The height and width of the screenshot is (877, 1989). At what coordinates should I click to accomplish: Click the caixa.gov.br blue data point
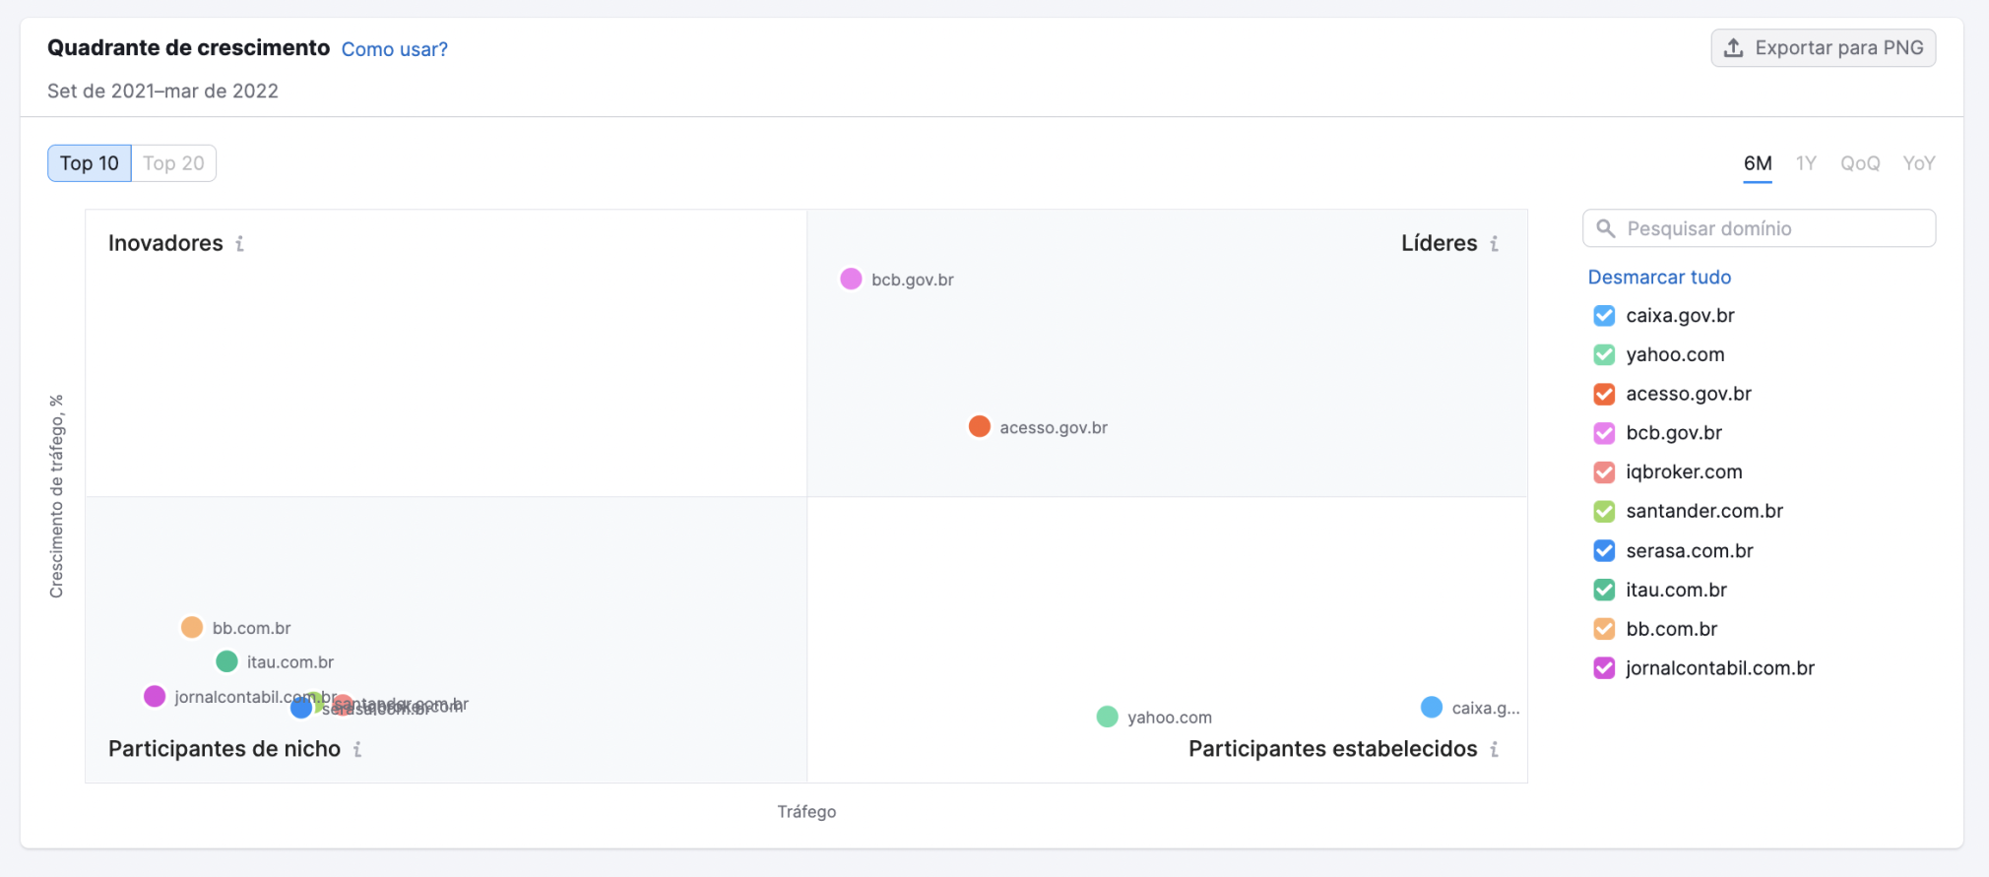tap(1432, 707)
